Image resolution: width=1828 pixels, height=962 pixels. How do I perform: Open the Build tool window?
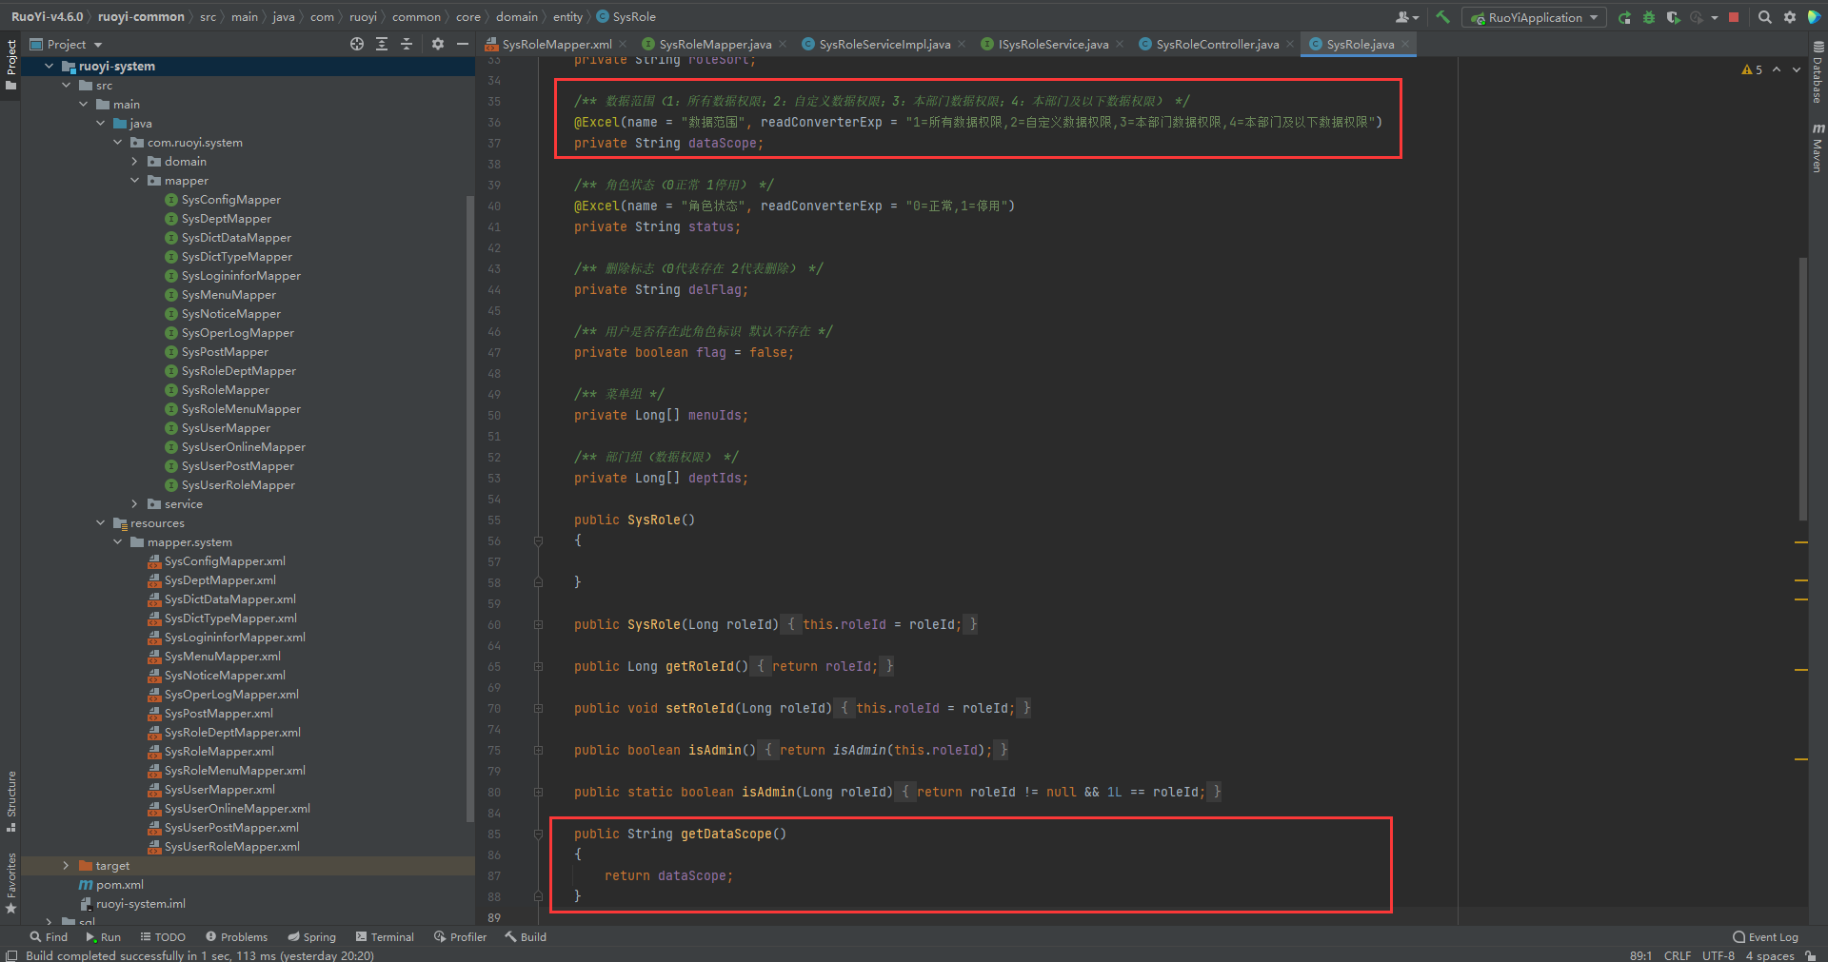[x=526, y=937]
